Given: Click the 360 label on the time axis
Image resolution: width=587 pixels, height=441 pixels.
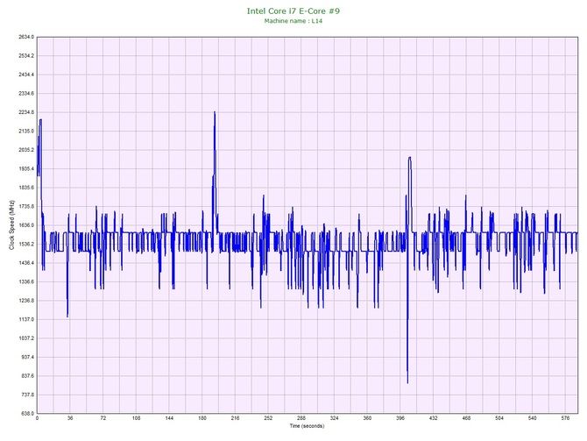Looking at the screenshot, I should pos(367,418).
